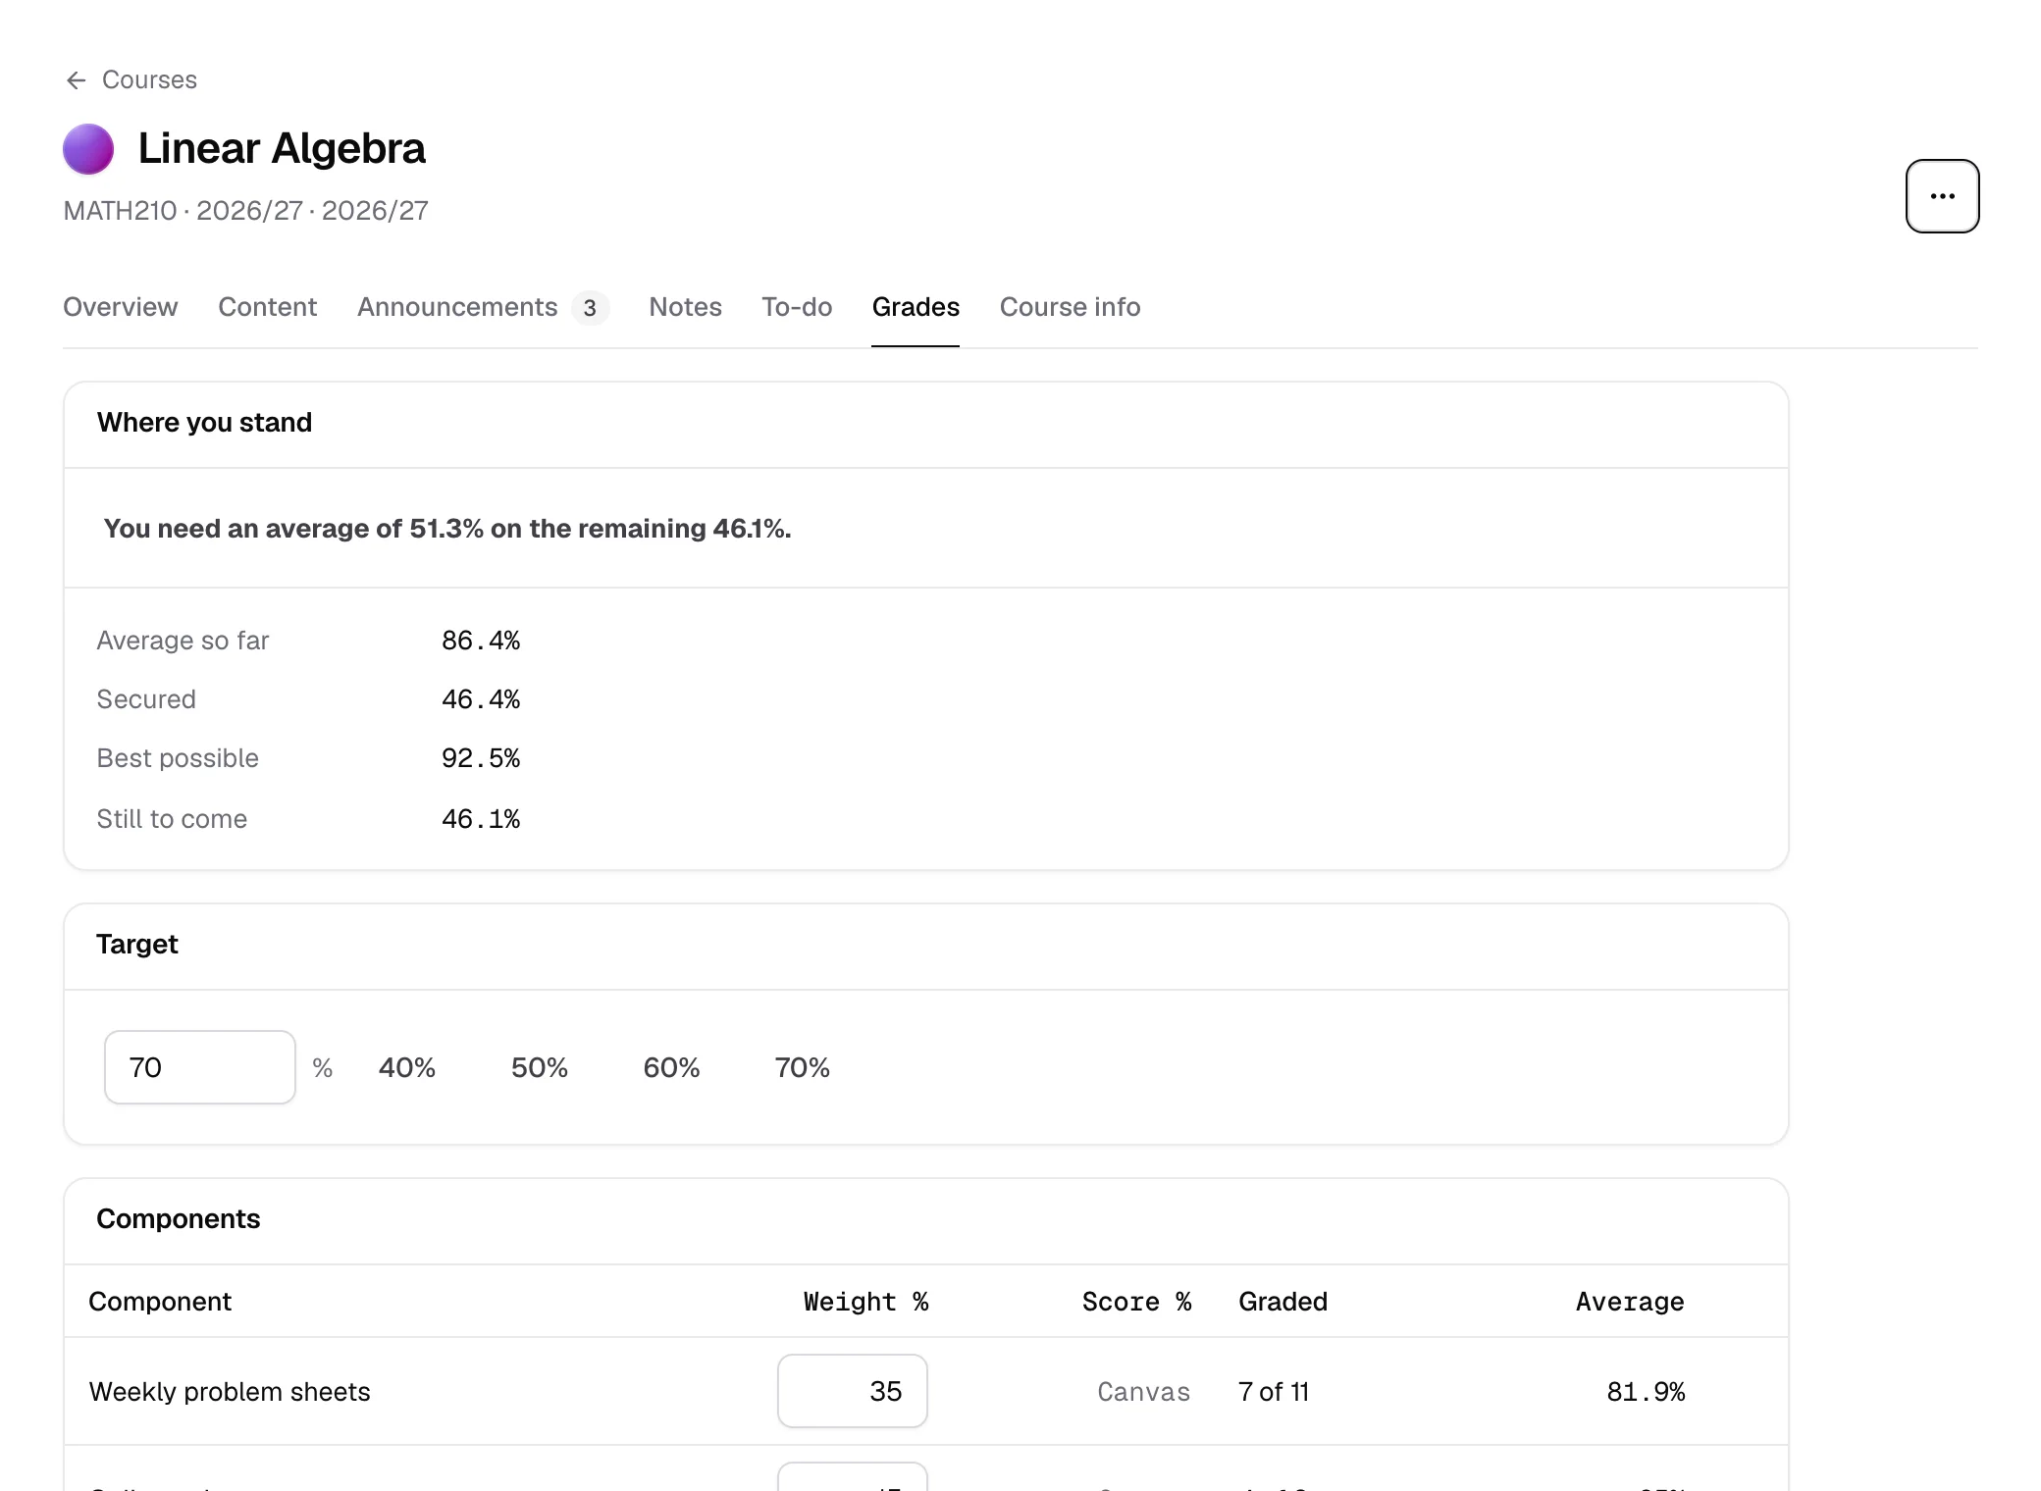Click the Where you stand heading
Screen dimensions: 2041x1491
(x=204, y=423)
